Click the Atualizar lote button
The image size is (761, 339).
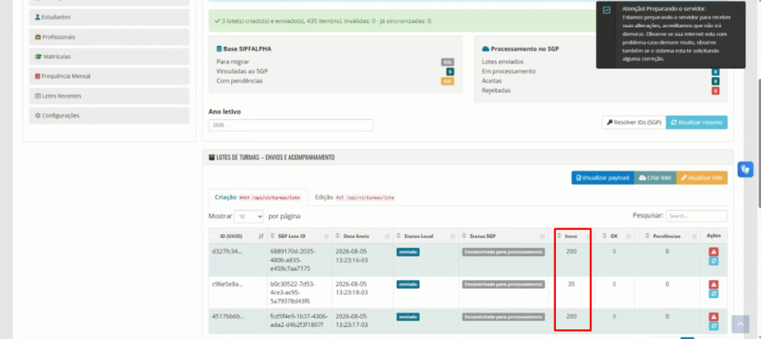702,178
